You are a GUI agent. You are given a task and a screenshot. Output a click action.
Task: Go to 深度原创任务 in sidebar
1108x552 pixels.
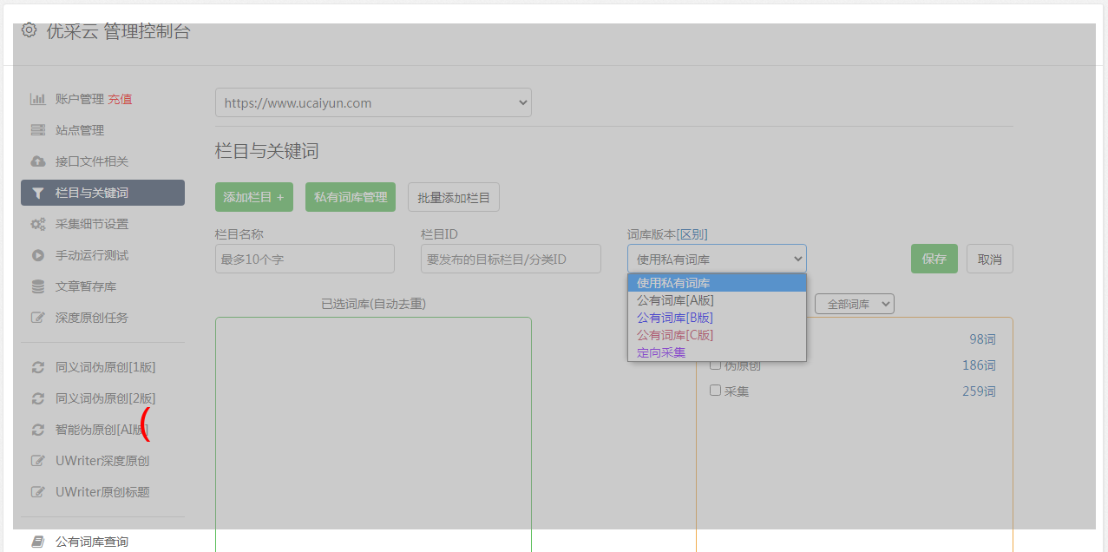coord(92,318)
